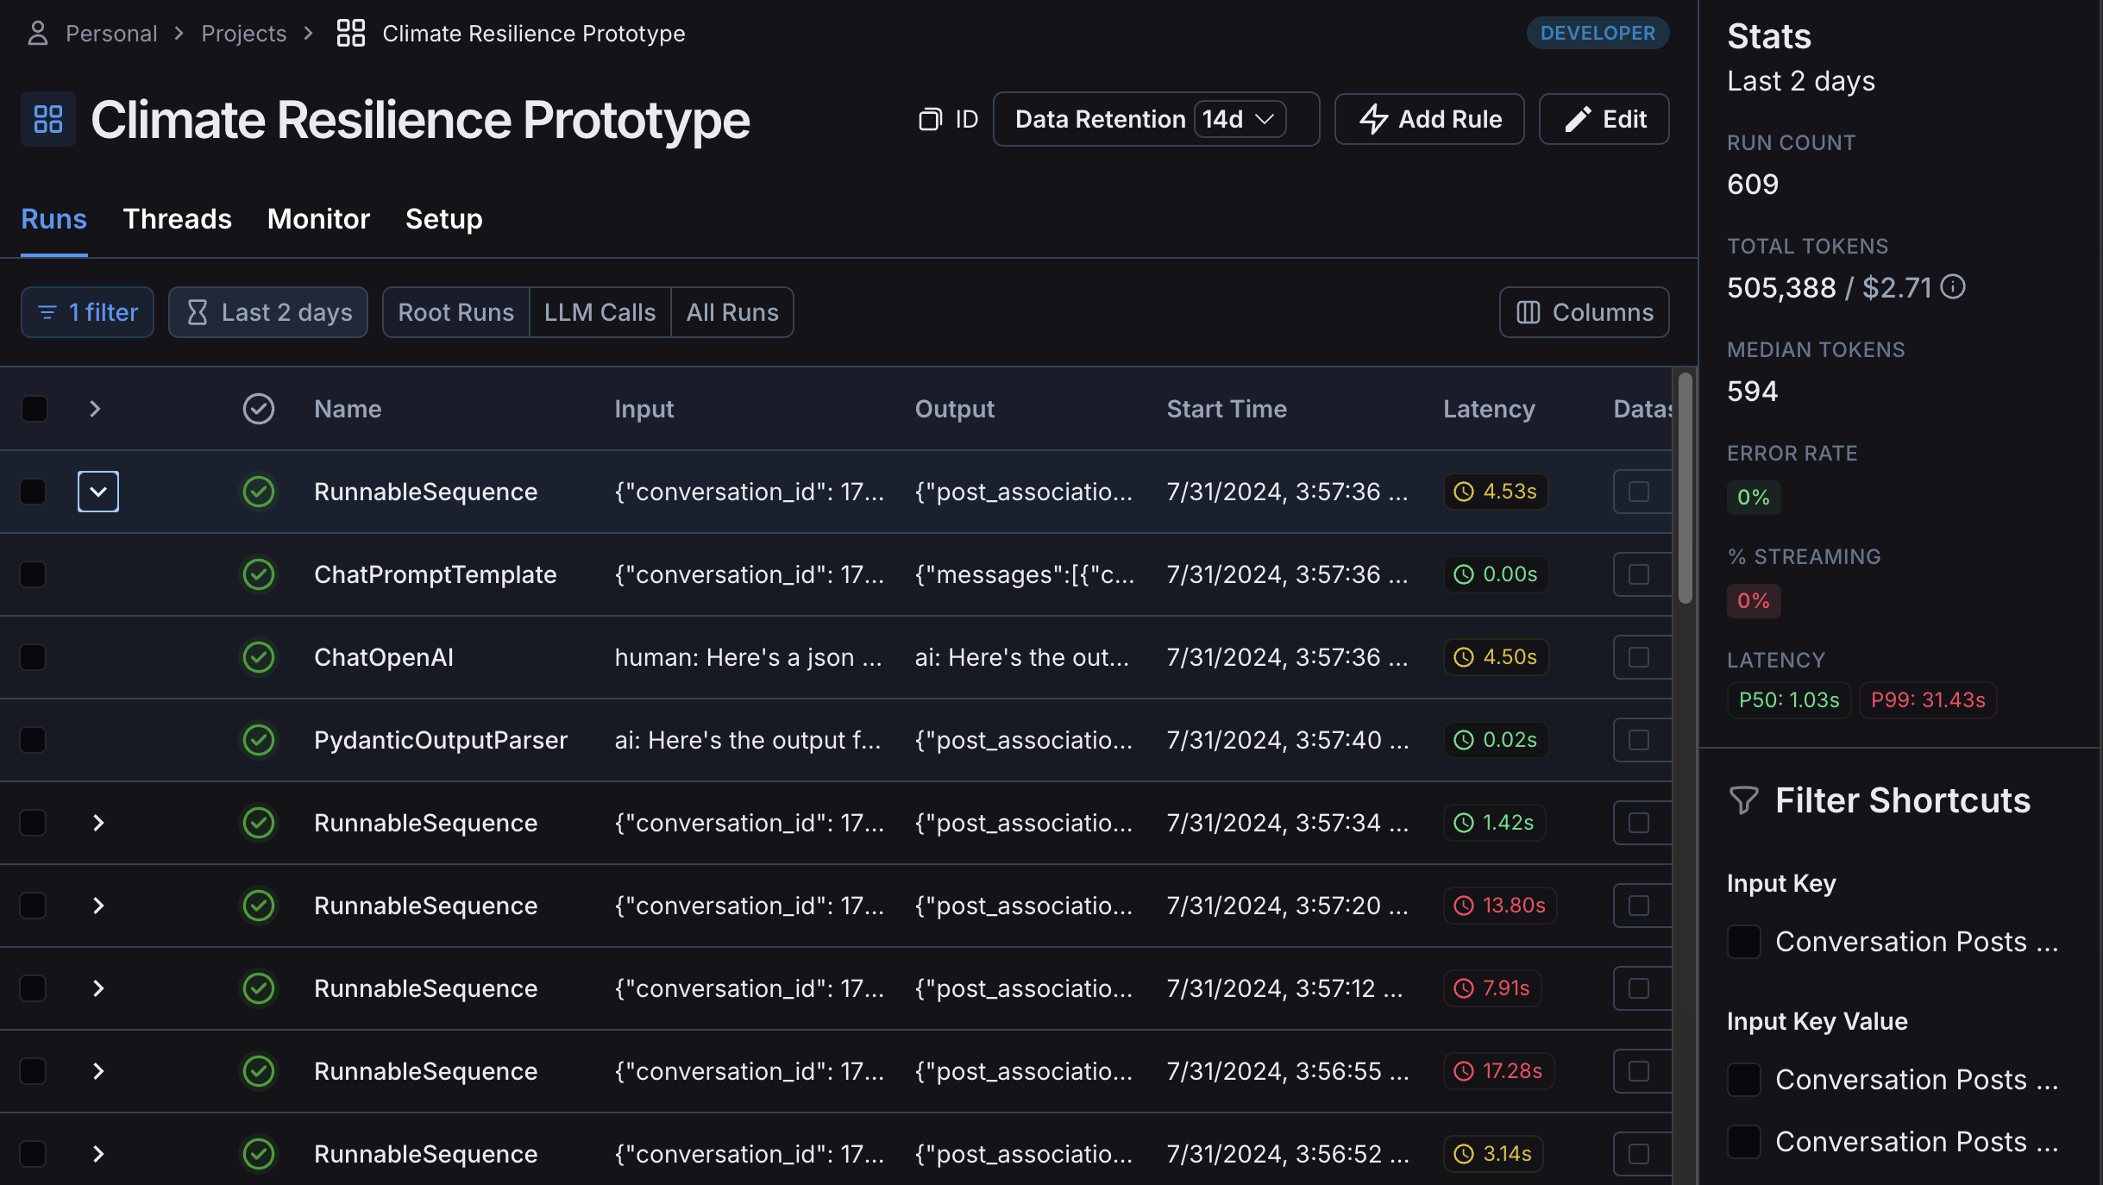Click the runs table vertical scrollbar
2103x1185 pixels.
click(1685, 488)
